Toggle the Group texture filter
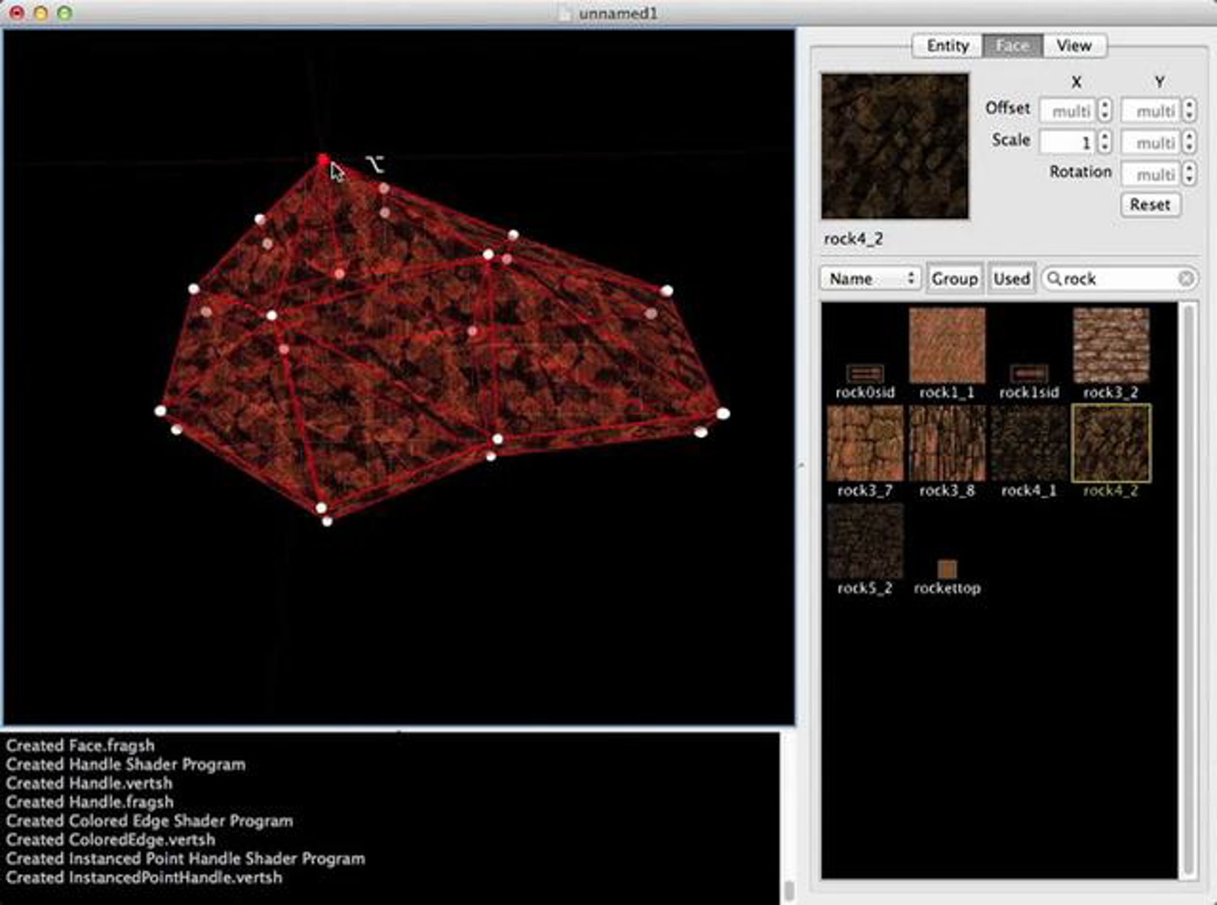Viewport: 1217px width, 905px height. coord(954,279)
